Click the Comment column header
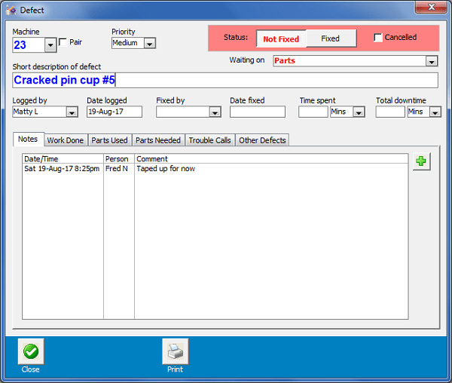The image size is (452, 383). point(271,159)
